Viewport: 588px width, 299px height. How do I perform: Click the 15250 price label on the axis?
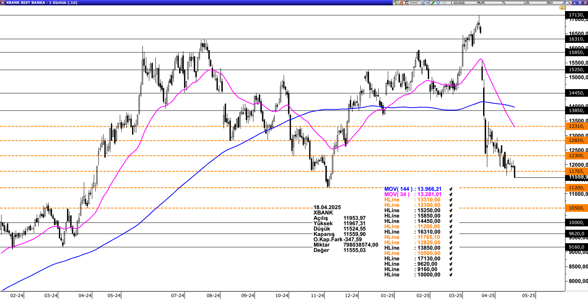pyautogui.click(x=576, y=70)
